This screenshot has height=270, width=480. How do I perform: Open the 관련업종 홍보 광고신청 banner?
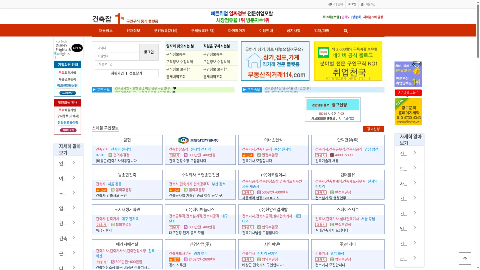pos(333,109)
